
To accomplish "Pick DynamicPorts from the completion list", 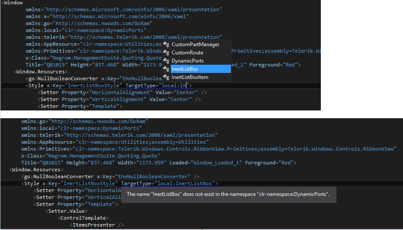I will [x=188, y=61].
